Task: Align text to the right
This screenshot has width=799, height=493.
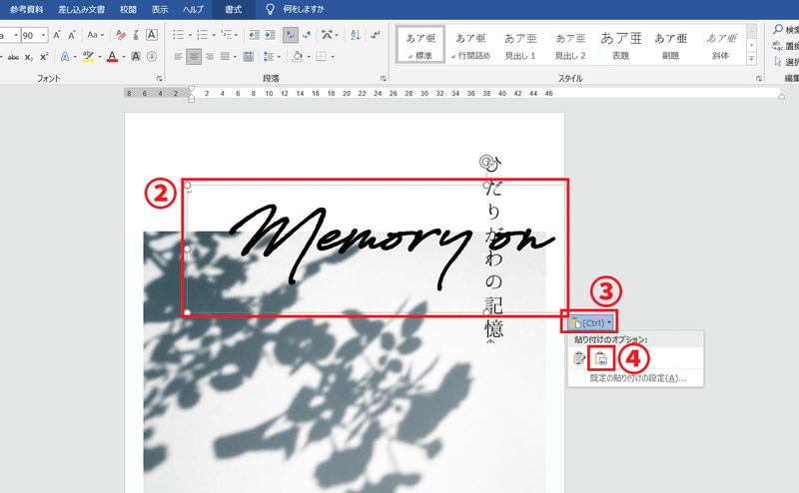Action: click(210, 56)
